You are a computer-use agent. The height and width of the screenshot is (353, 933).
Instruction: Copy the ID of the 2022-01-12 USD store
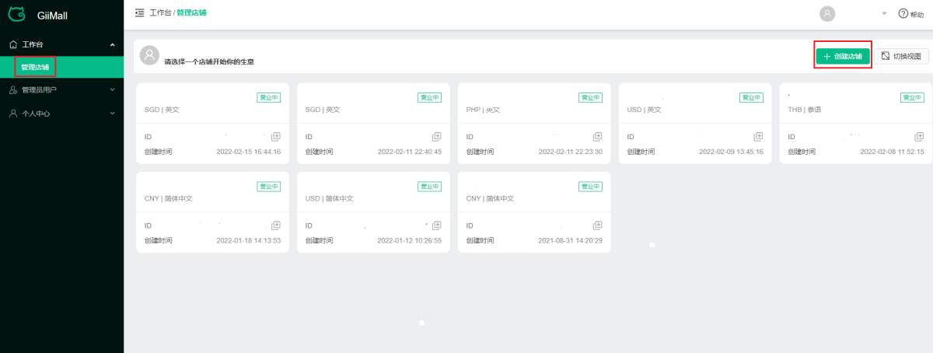pos(436,225)
